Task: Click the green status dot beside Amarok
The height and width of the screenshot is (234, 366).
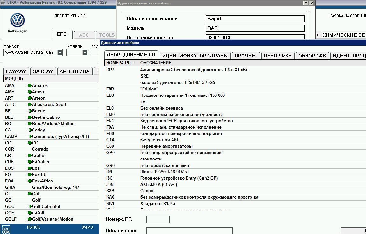Action: pos(30,85)
